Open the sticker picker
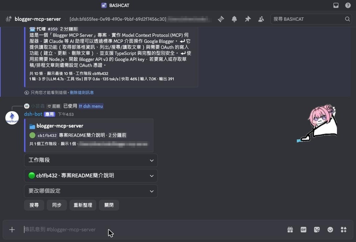The height and width of the screenshot is (242, 356). pyautogui.click(x=317, y=230)
